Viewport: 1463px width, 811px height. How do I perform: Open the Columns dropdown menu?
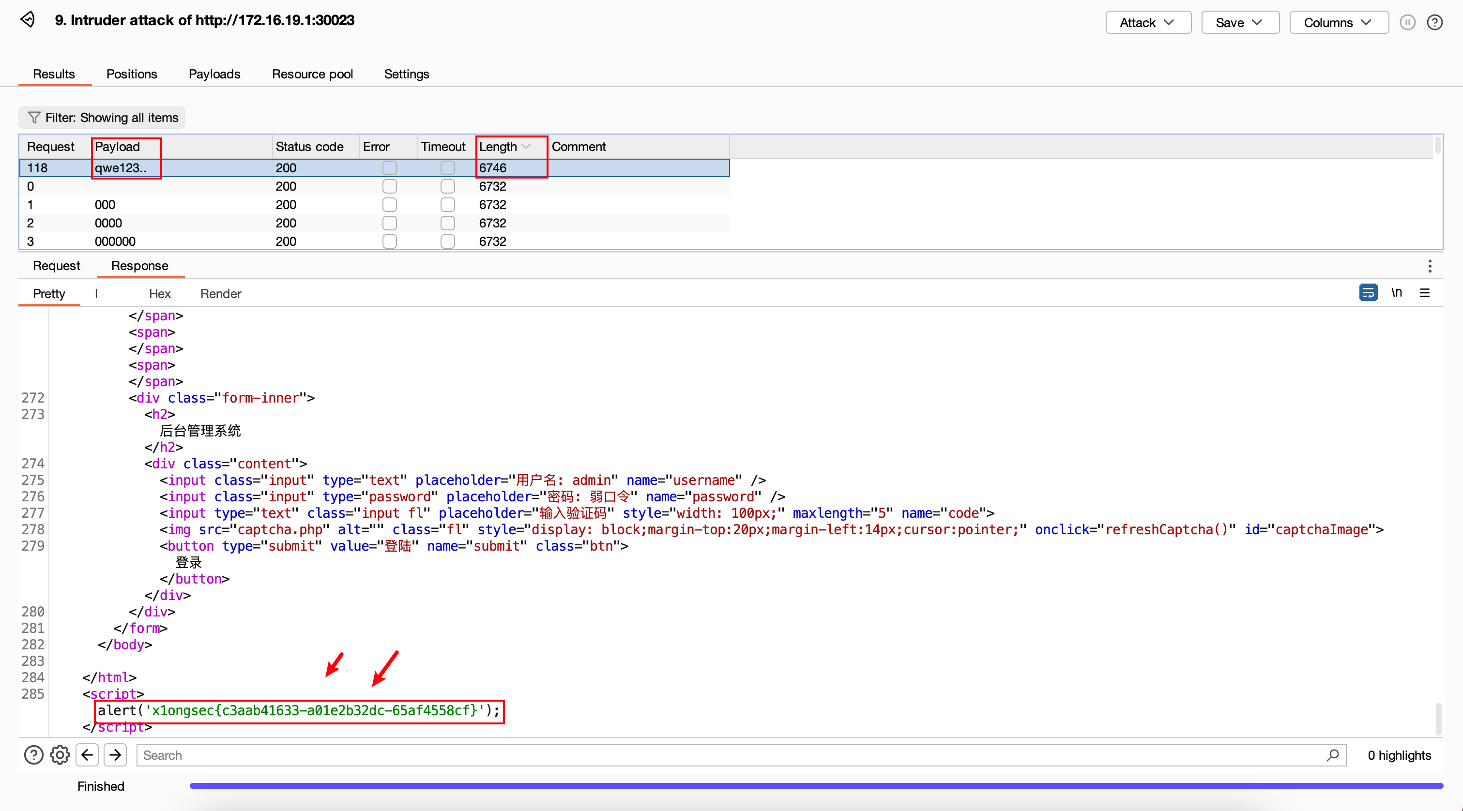point(1339,22)
